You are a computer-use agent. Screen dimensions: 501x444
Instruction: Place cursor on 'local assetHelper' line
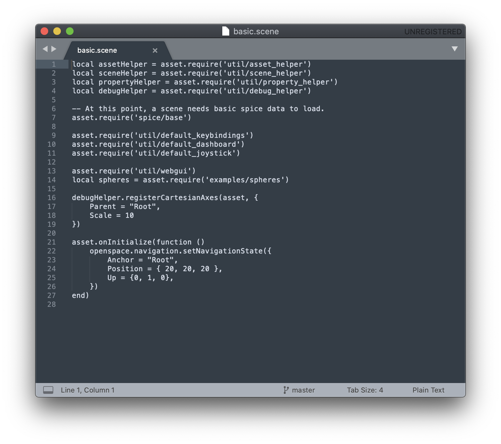click(192, 64)
